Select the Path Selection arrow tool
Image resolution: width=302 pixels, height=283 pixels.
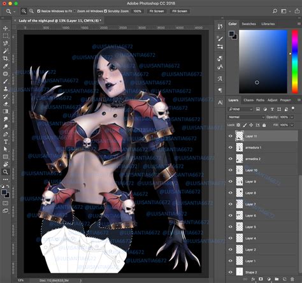point(6,149)
